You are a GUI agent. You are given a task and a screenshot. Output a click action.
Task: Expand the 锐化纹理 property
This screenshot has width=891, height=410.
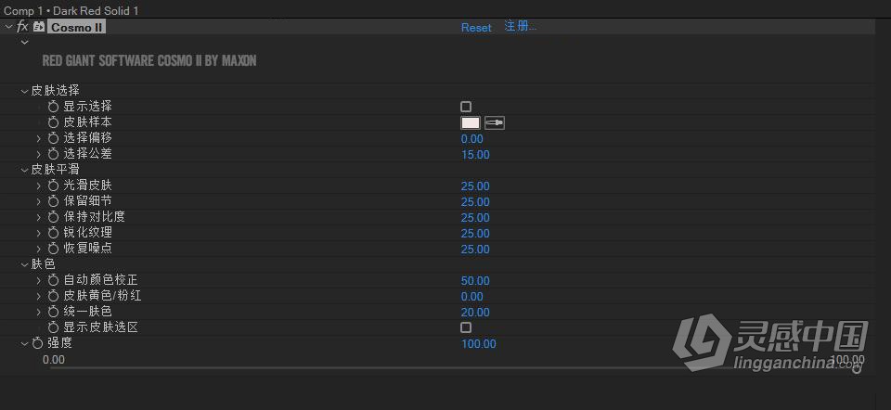(x=39, y=233)
